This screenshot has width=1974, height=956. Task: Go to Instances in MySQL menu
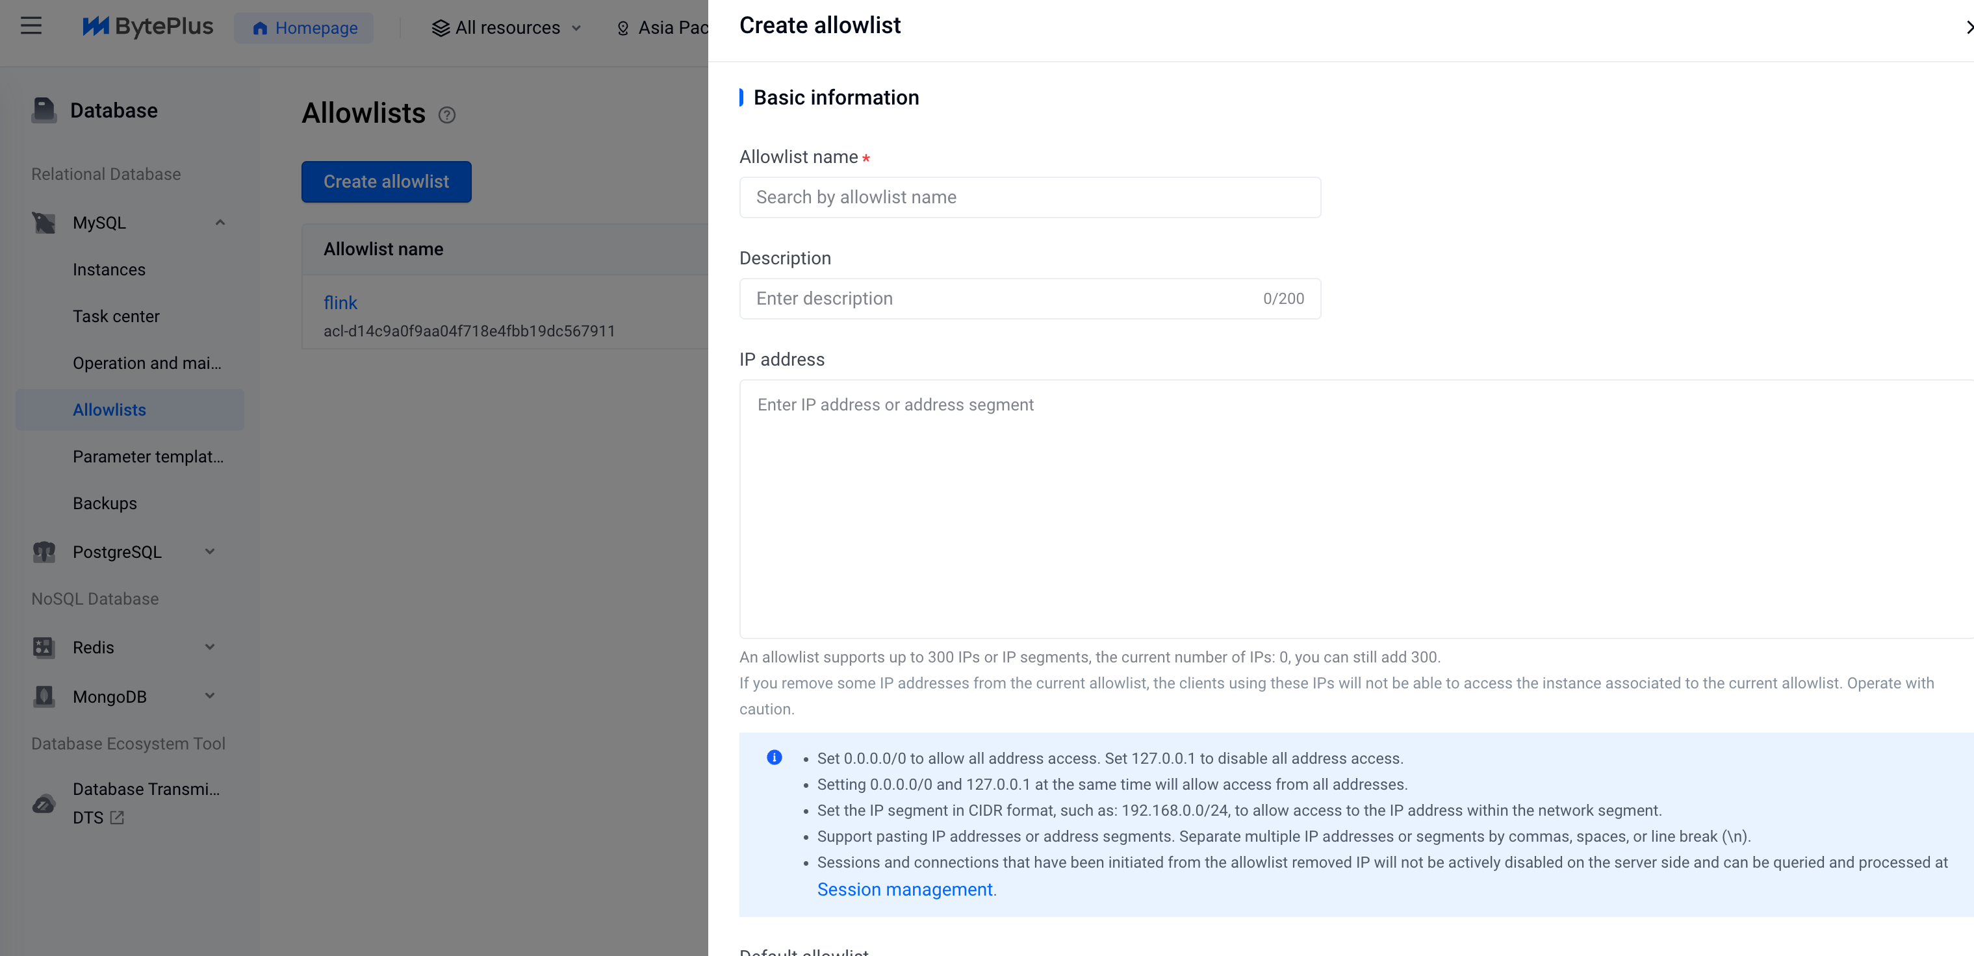pos(109,270)
